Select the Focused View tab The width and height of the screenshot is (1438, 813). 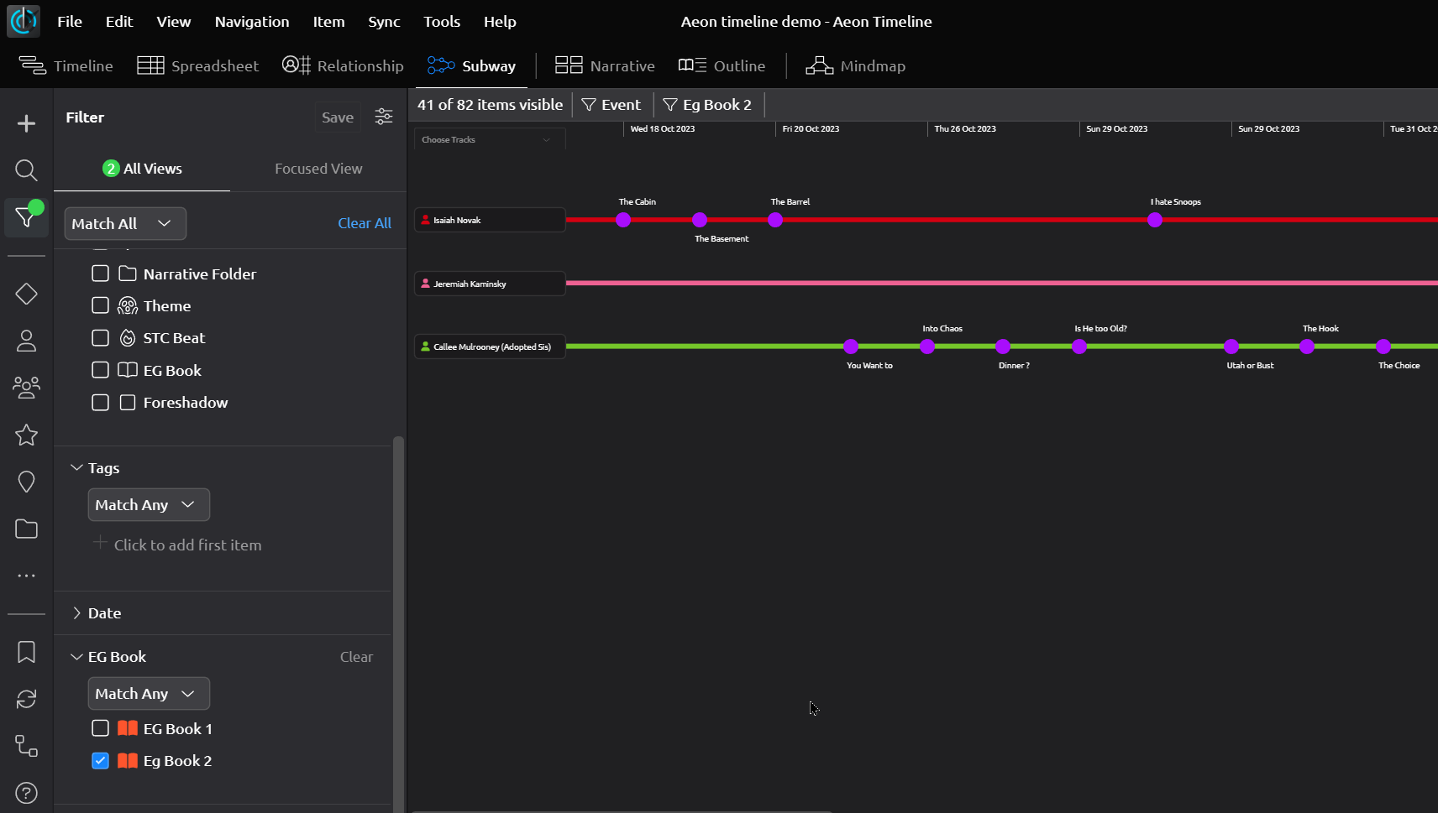[x=318, y=169]
